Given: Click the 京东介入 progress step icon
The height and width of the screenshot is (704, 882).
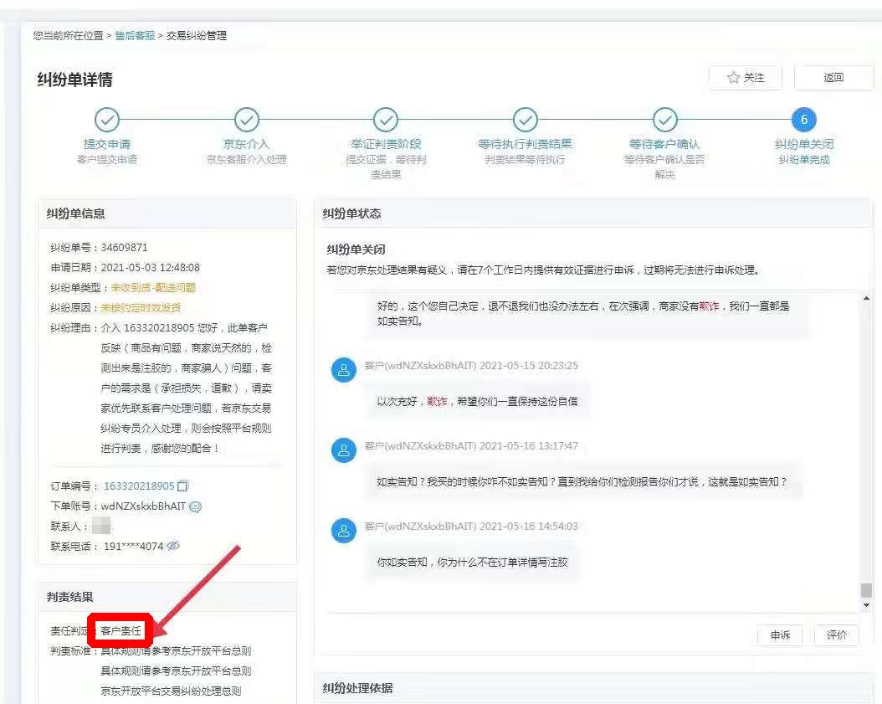Looking at the screenshot, I should tap(245, 121).
